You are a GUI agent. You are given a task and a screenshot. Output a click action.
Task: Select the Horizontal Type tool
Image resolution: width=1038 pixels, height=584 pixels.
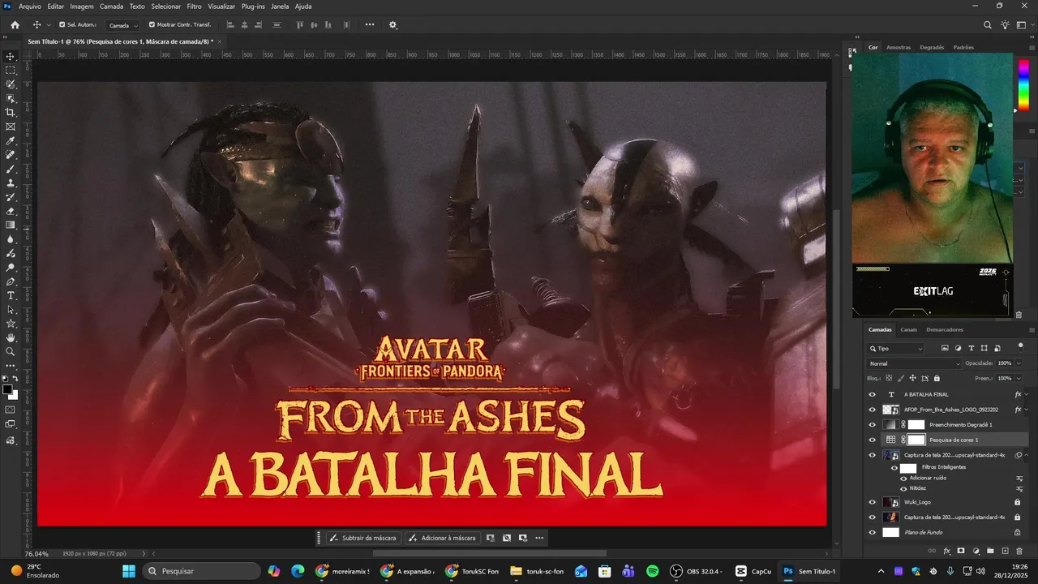tap(11, 295)
